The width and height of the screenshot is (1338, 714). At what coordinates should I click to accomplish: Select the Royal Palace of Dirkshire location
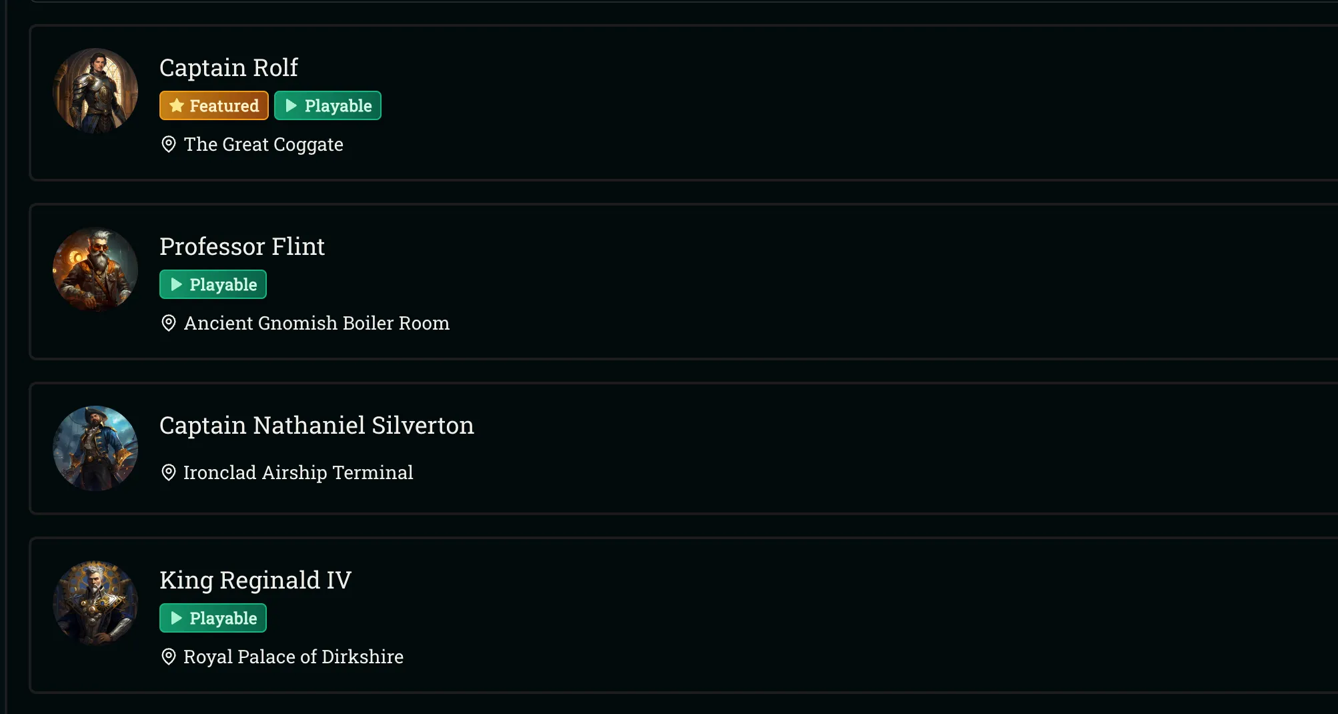pos(293,657)
